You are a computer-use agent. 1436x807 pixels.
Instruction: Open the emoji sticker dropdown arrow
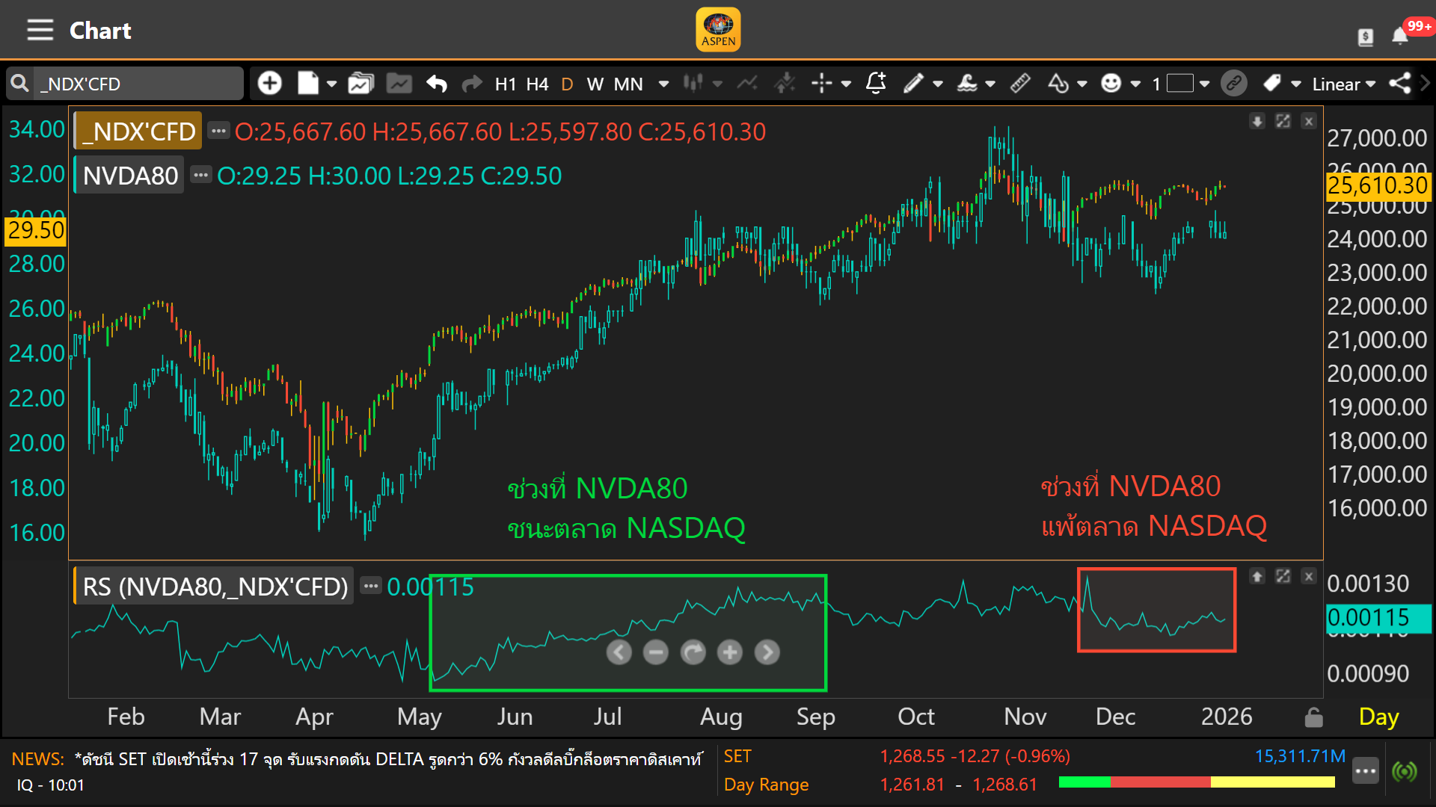coord(1135,84)
